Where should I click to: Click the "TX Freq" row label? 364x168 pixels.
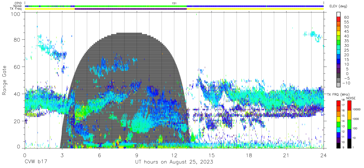(16, 9)
